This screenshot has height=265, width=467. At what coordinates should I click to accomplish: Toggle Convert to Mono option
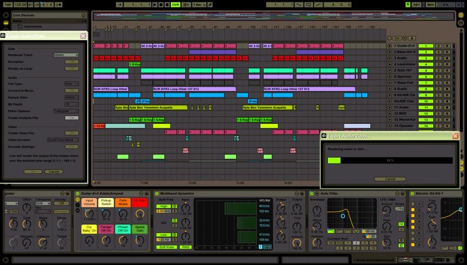[72, 91]
